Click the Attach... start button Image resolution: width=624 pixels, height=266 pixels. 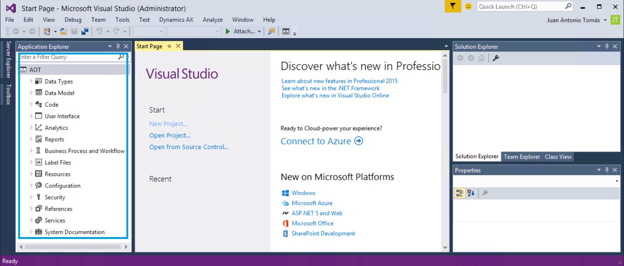coord(240,31)
